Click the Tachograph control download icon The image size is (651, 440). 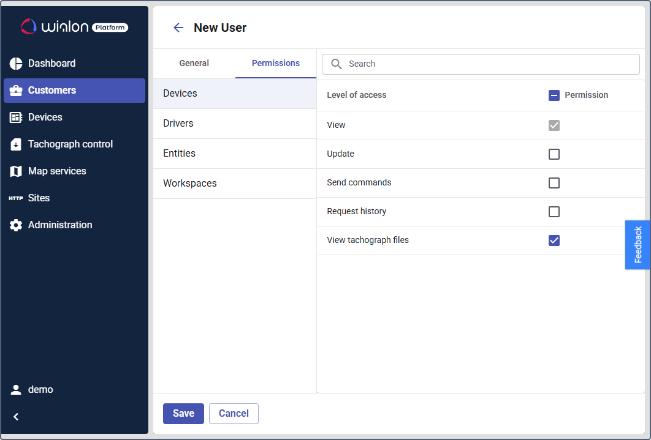16,144
